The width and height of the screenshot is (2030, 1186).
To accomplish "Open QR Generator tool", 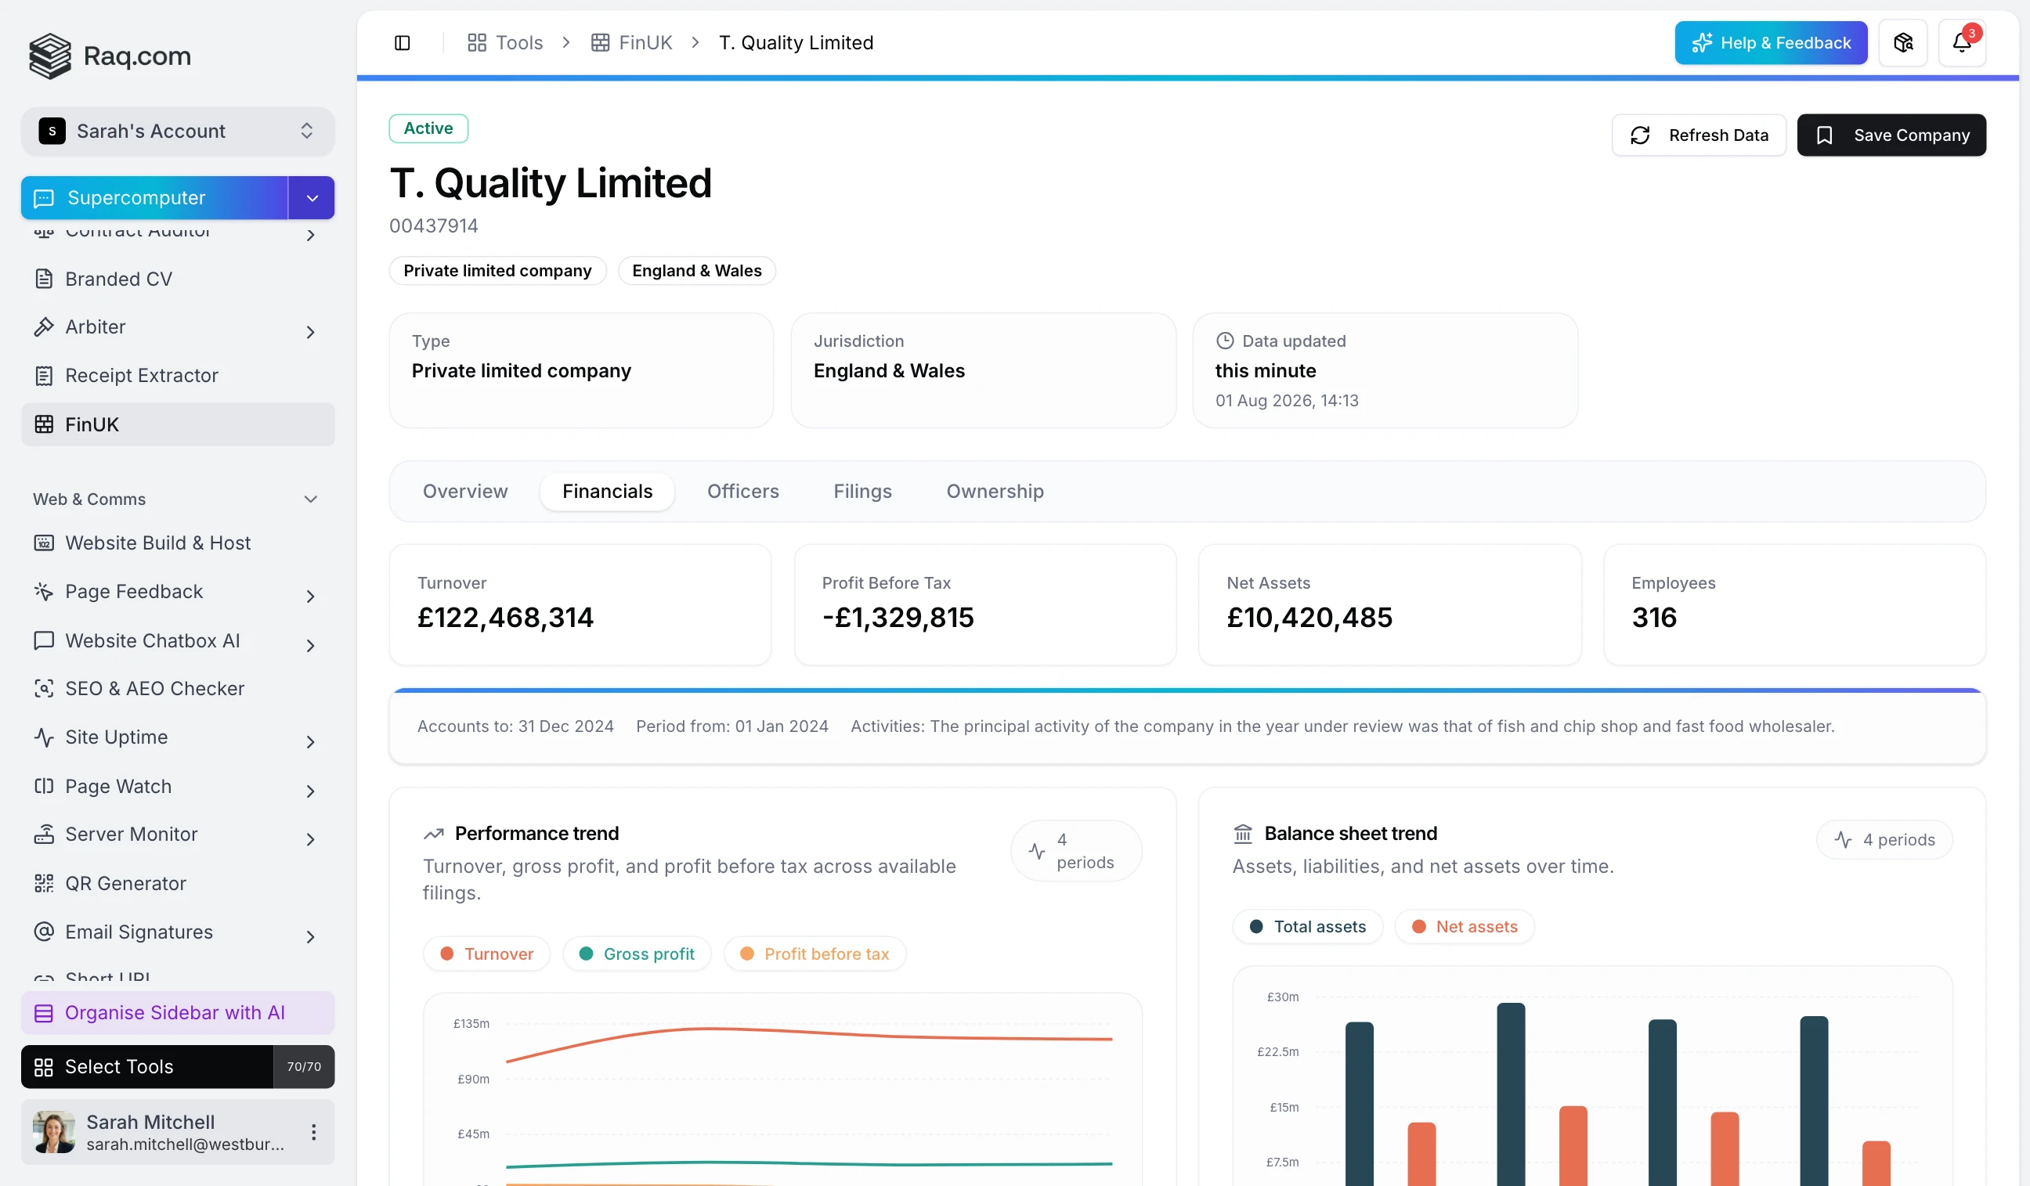I will (177, 883).
